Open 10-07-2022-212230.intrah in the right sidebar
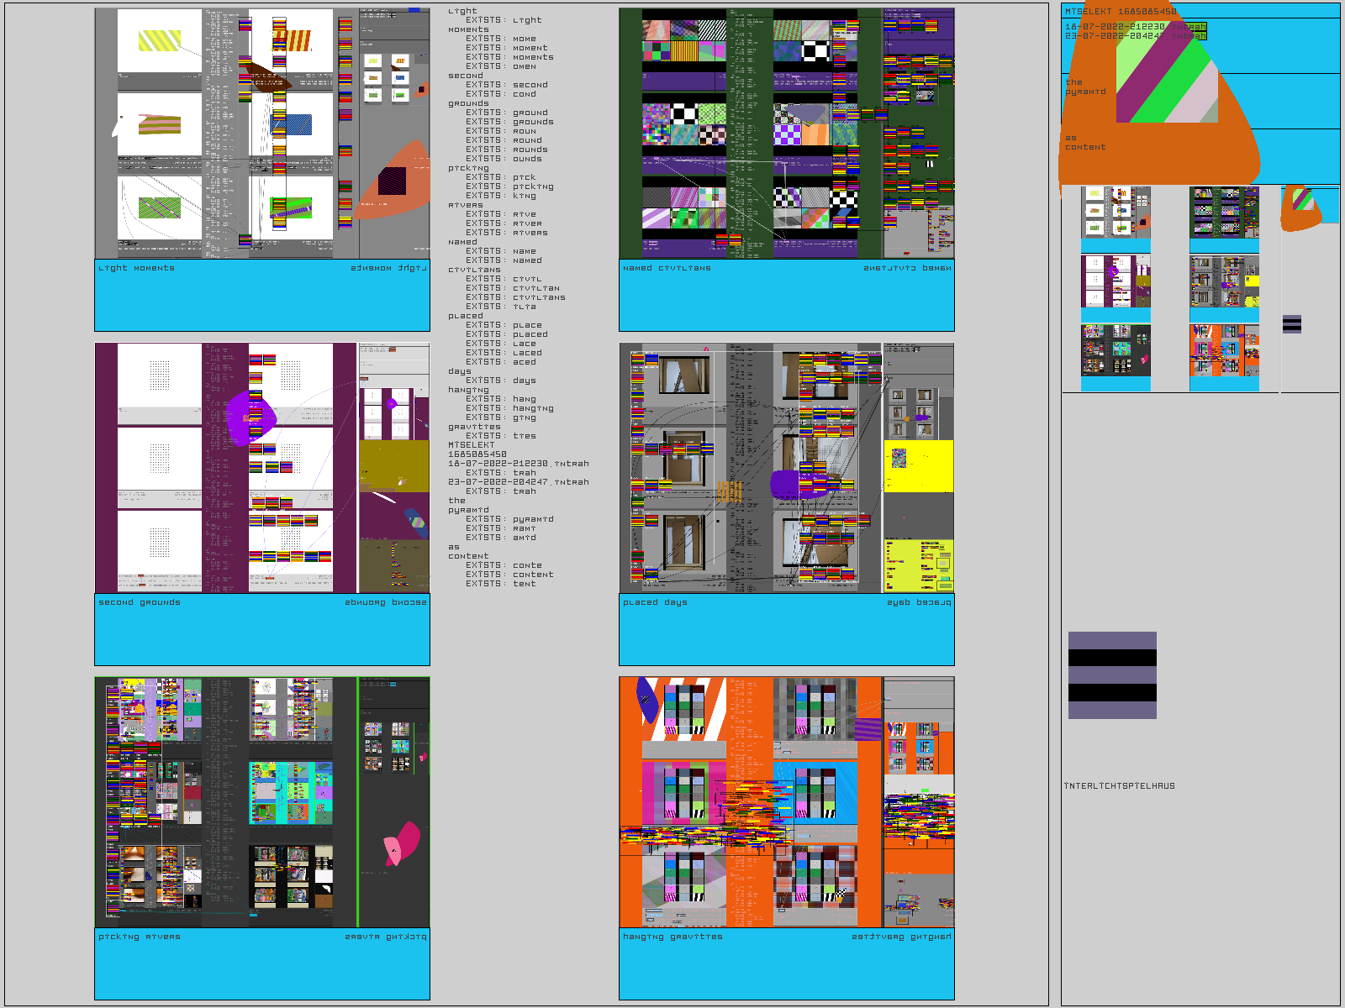 coord(1135,27)
